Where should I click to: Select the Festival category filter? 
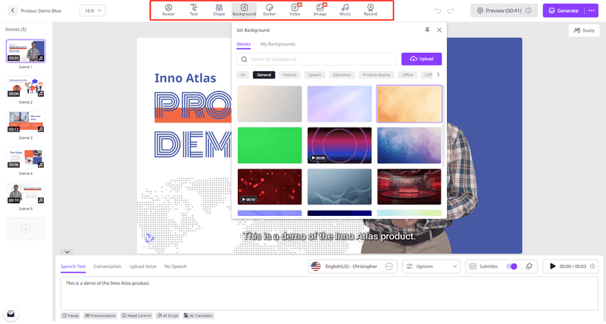point(289,75)
